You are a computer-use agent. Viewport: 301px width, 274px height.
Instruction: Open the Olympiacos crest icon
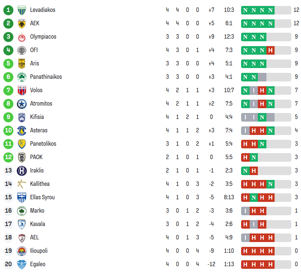(22, 37)
